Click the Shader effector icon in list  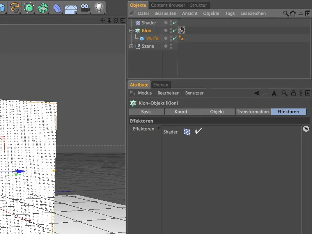pos(187,132)
